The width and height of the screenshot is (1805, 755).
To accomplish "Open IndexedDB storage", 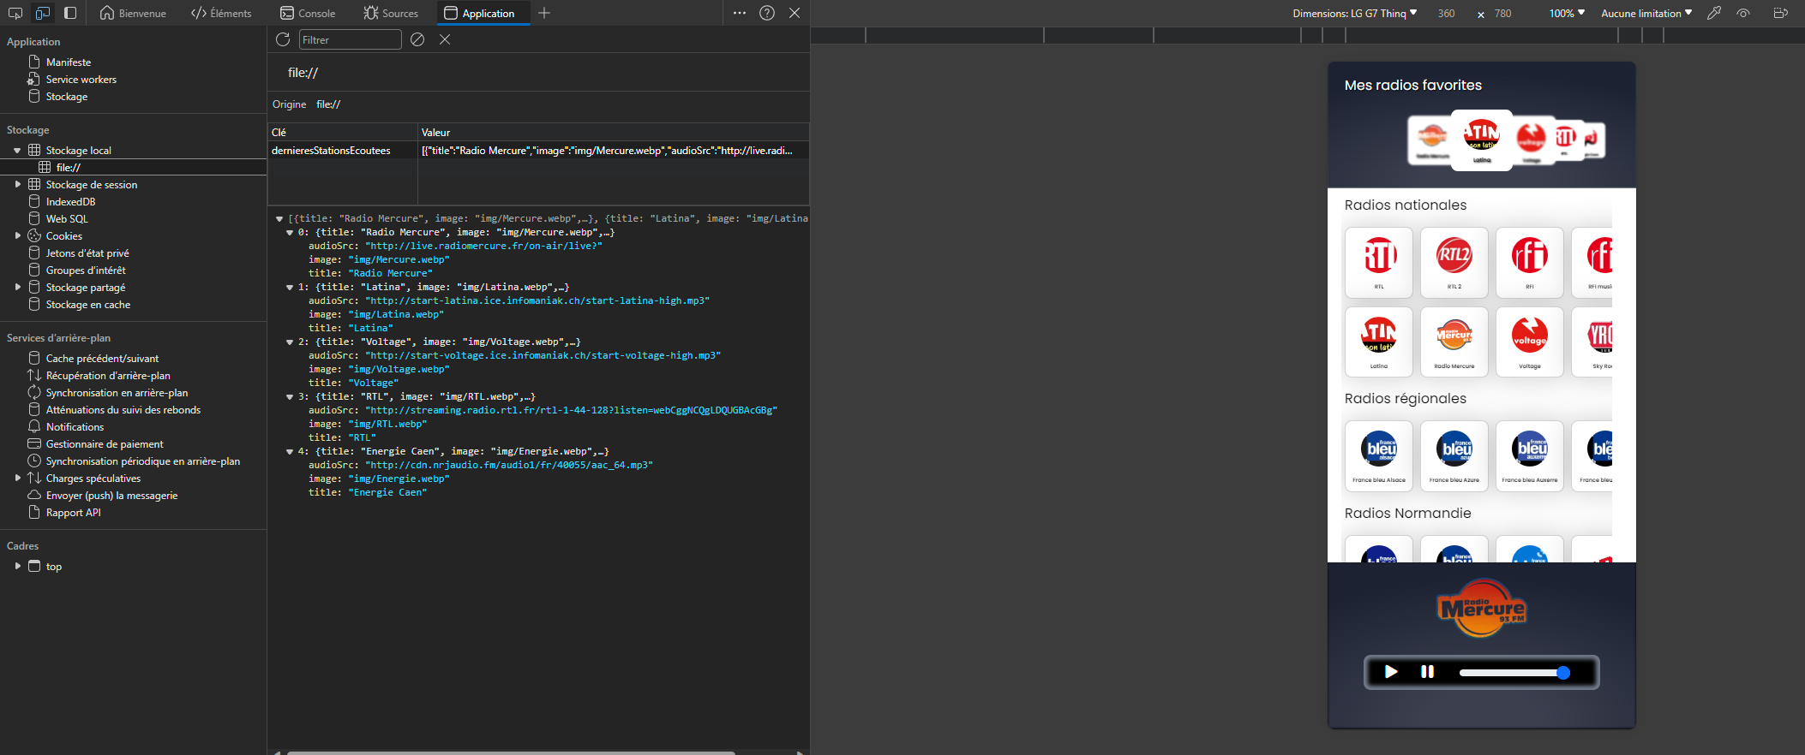I will tap(70, 201).
